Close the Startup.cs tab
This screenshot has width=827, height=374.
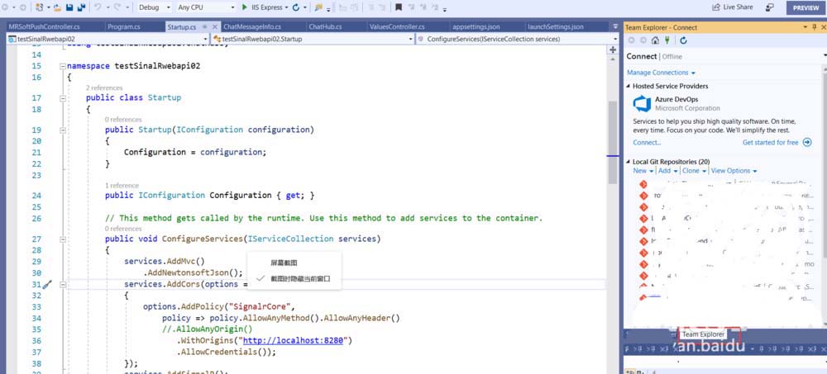[215, 27]
